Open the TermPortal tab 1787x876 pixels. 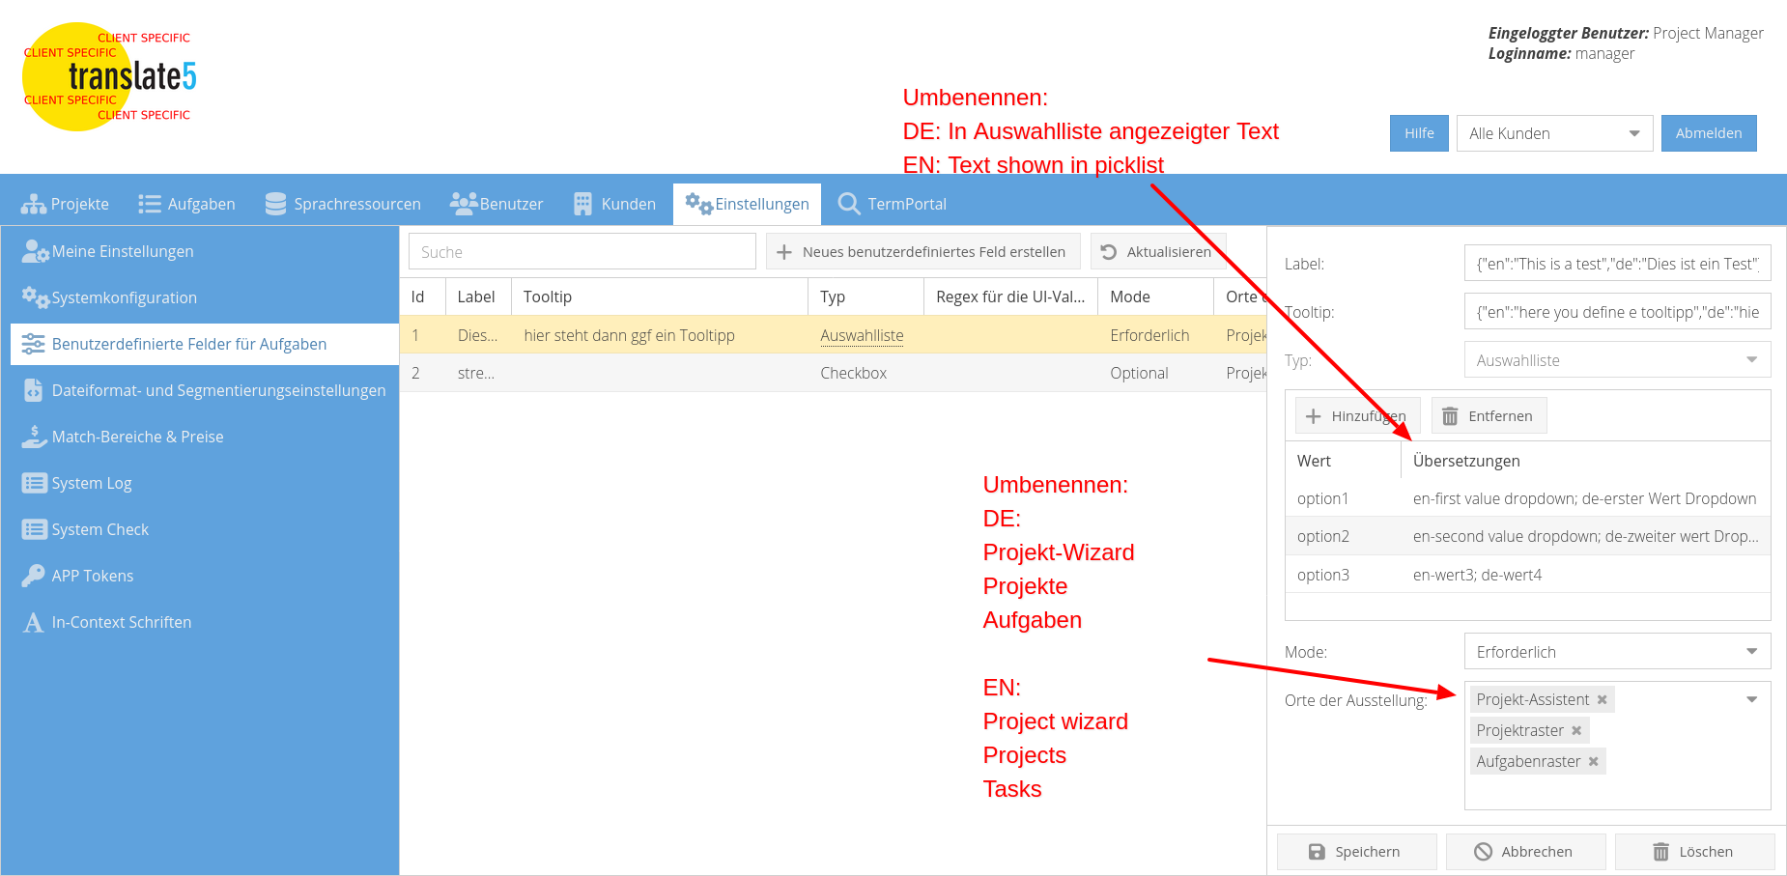[x=892, y=204]
